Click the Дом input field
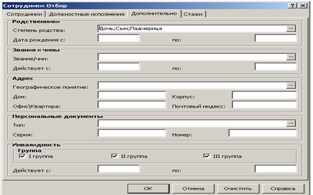 (x=132, y=95)
